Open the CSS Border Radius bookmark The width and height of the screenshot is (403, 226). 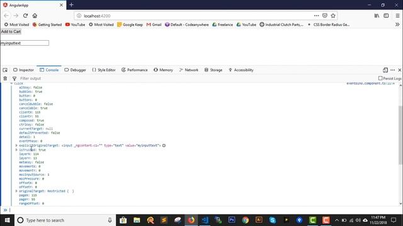click(328, 24)
